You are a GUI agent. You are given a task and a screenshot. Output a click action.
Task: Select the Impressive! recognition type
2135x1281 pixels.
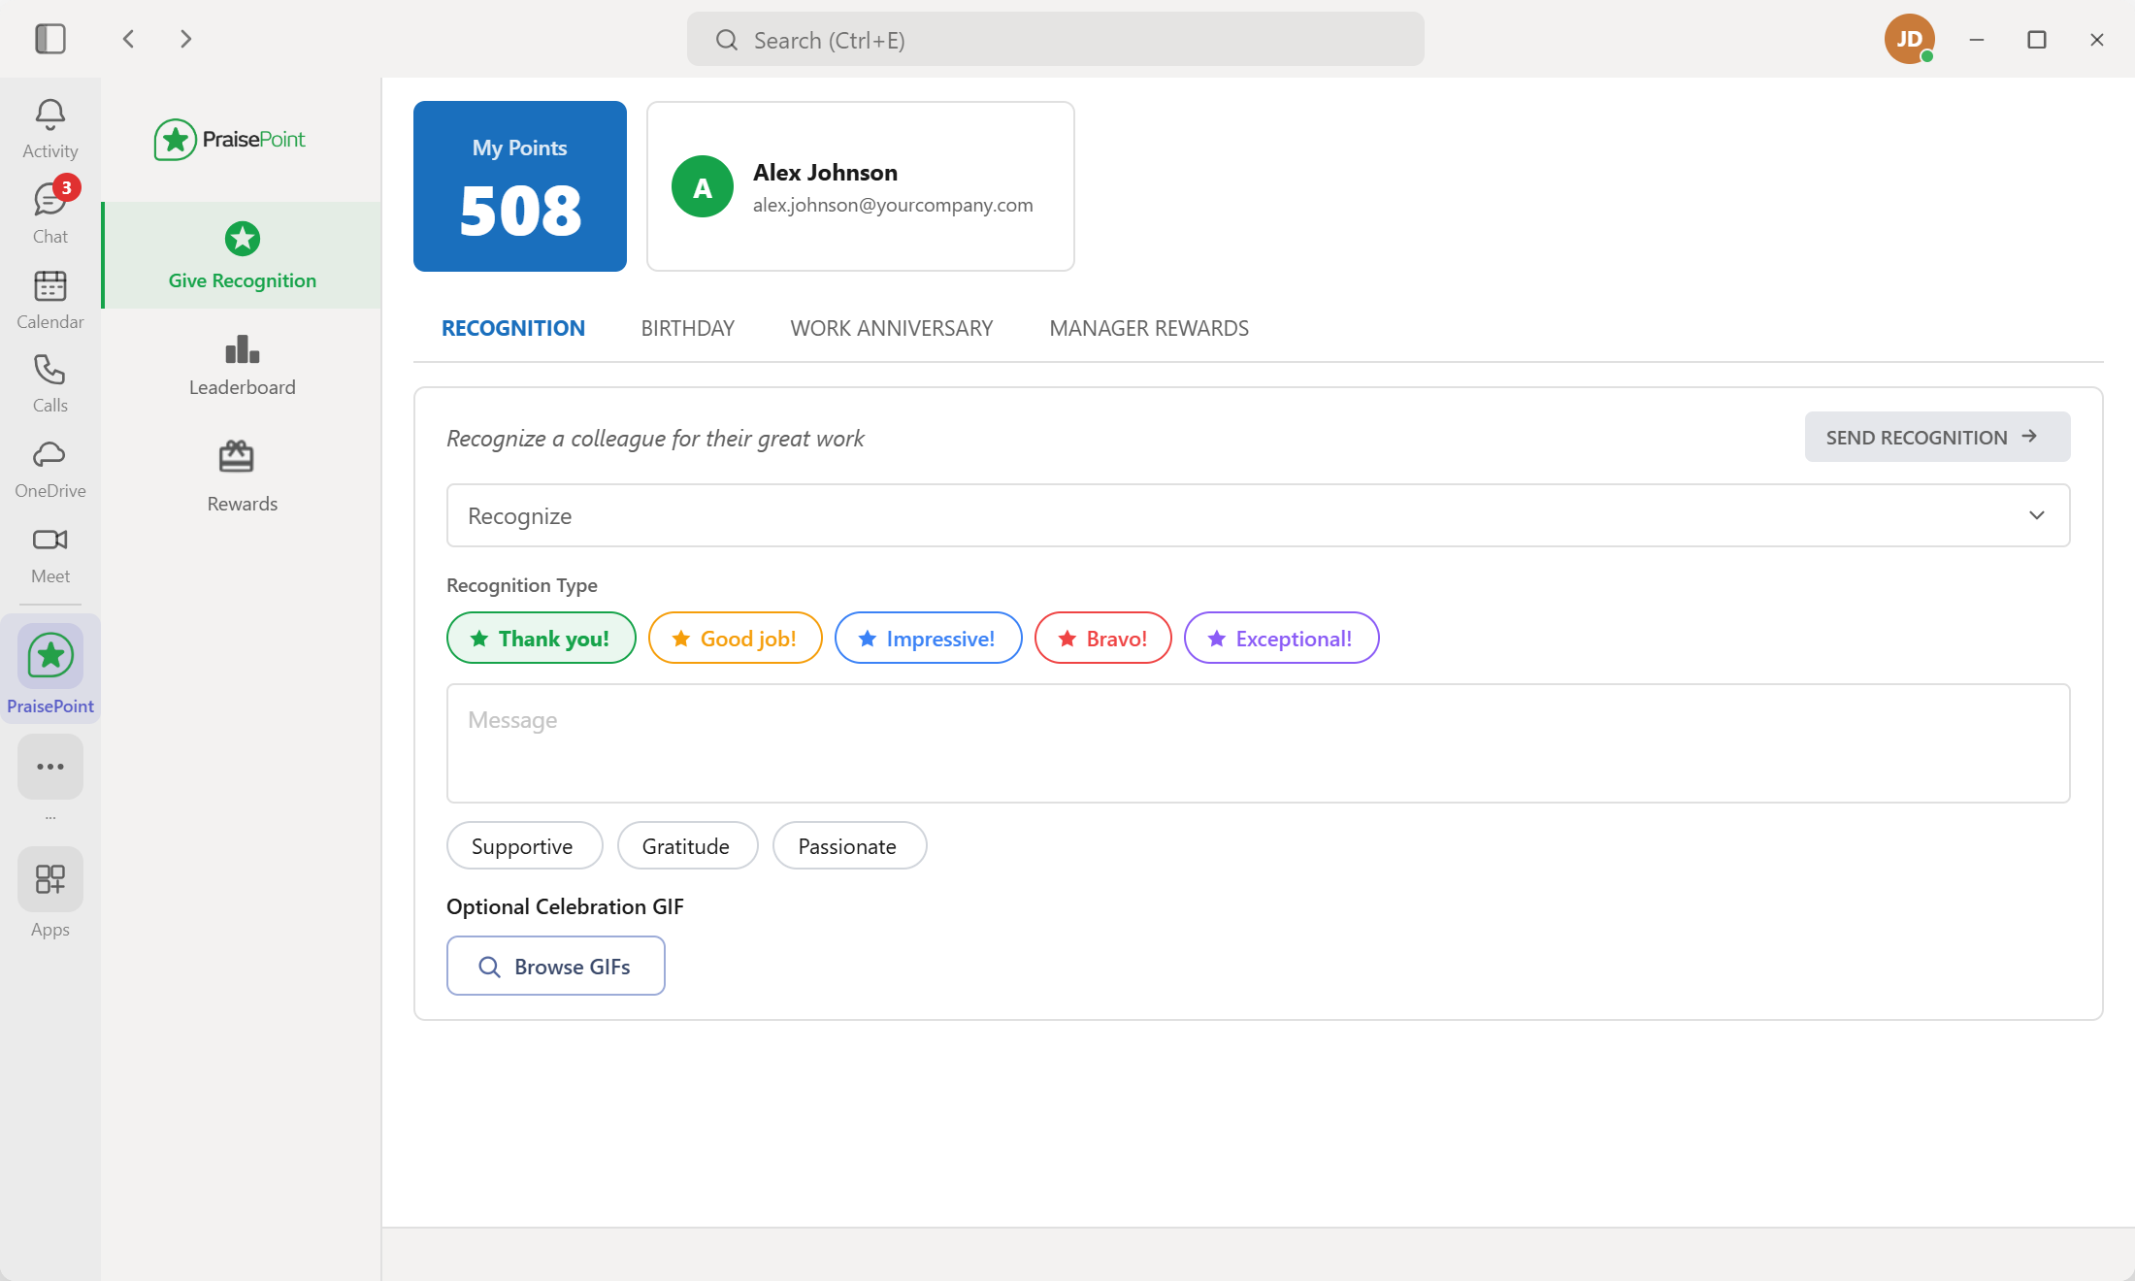coord(929,638)
